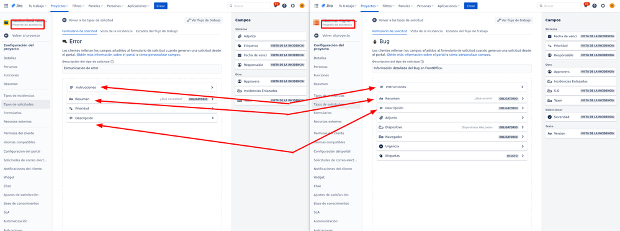Click project avatar icon in left window sidebar
620x231 pixels.
[6, 23]
